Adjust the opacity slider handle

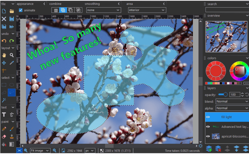[x=225, y=95]
